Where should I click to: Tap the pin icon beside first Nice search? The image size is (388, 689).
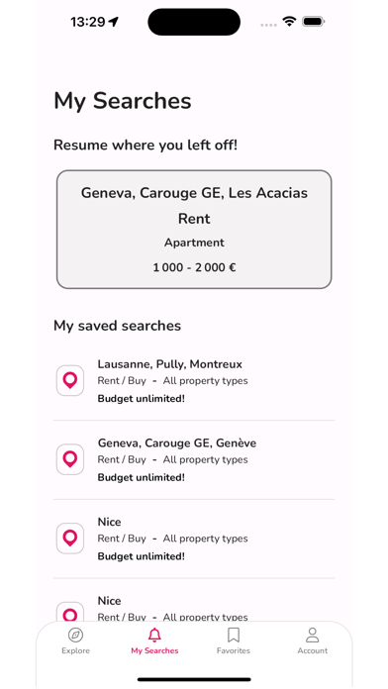click(x=70, y=539)
